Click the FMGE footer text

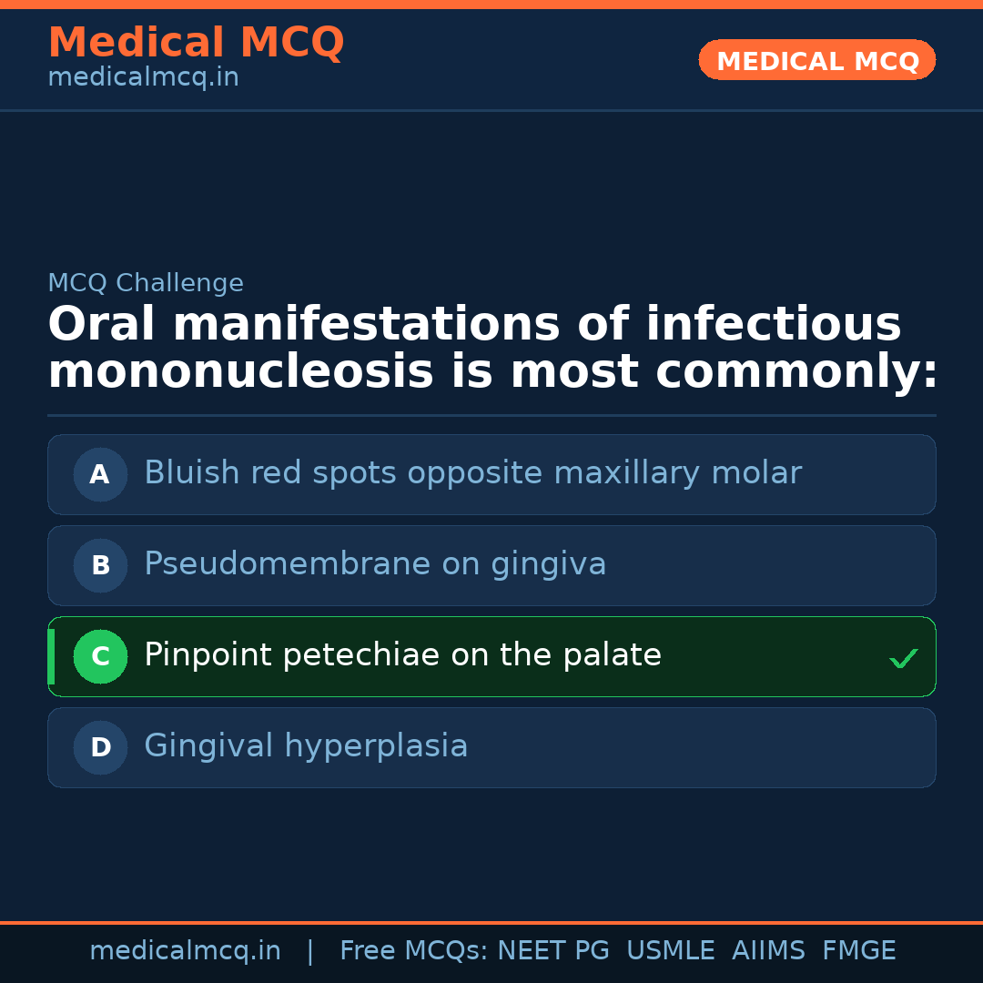[x=858, y=951]
